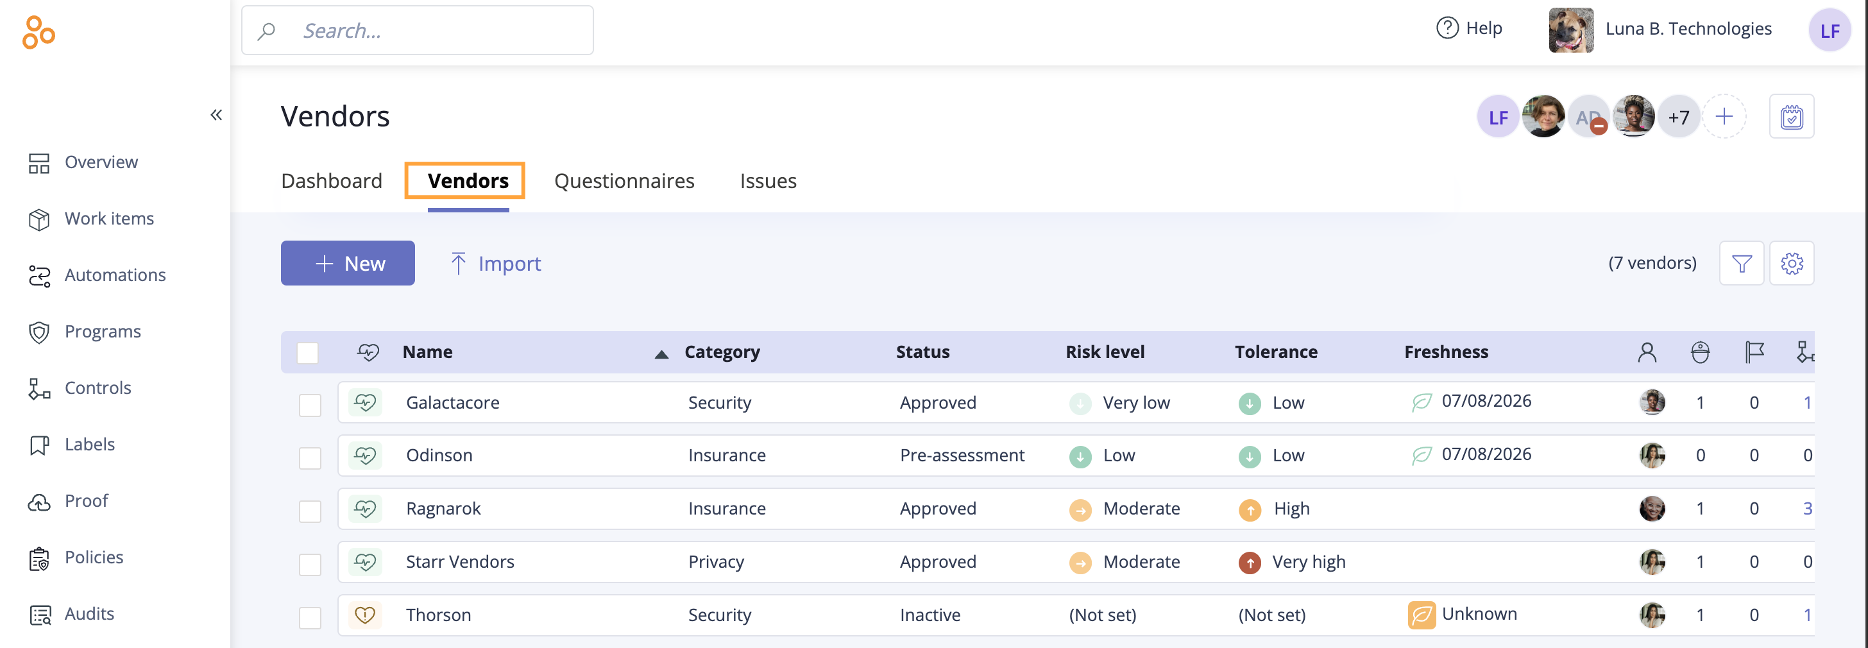Click Import vendors
The width and height of the screenshot is (1868, 648).
pyautogui.click(x=495, y=264)
